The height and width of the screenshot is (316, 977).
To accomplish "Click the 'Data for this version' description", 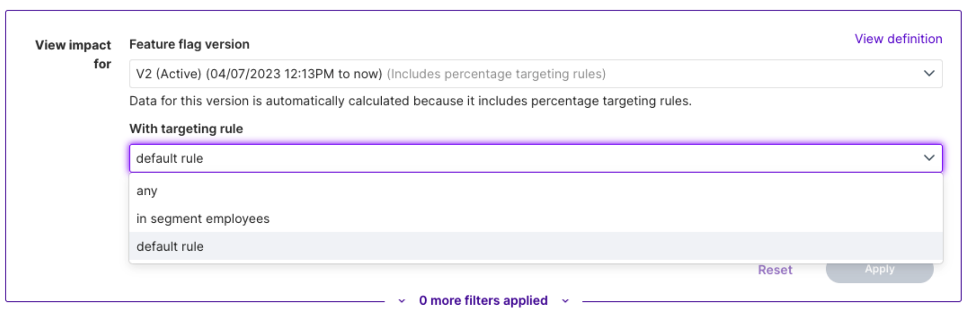I will tap(410, 101).
